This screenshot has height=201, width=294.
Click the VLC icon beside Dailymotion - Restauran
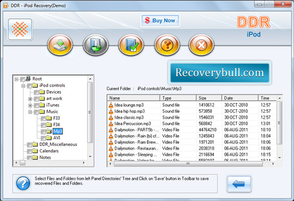[x=111, y=148]
